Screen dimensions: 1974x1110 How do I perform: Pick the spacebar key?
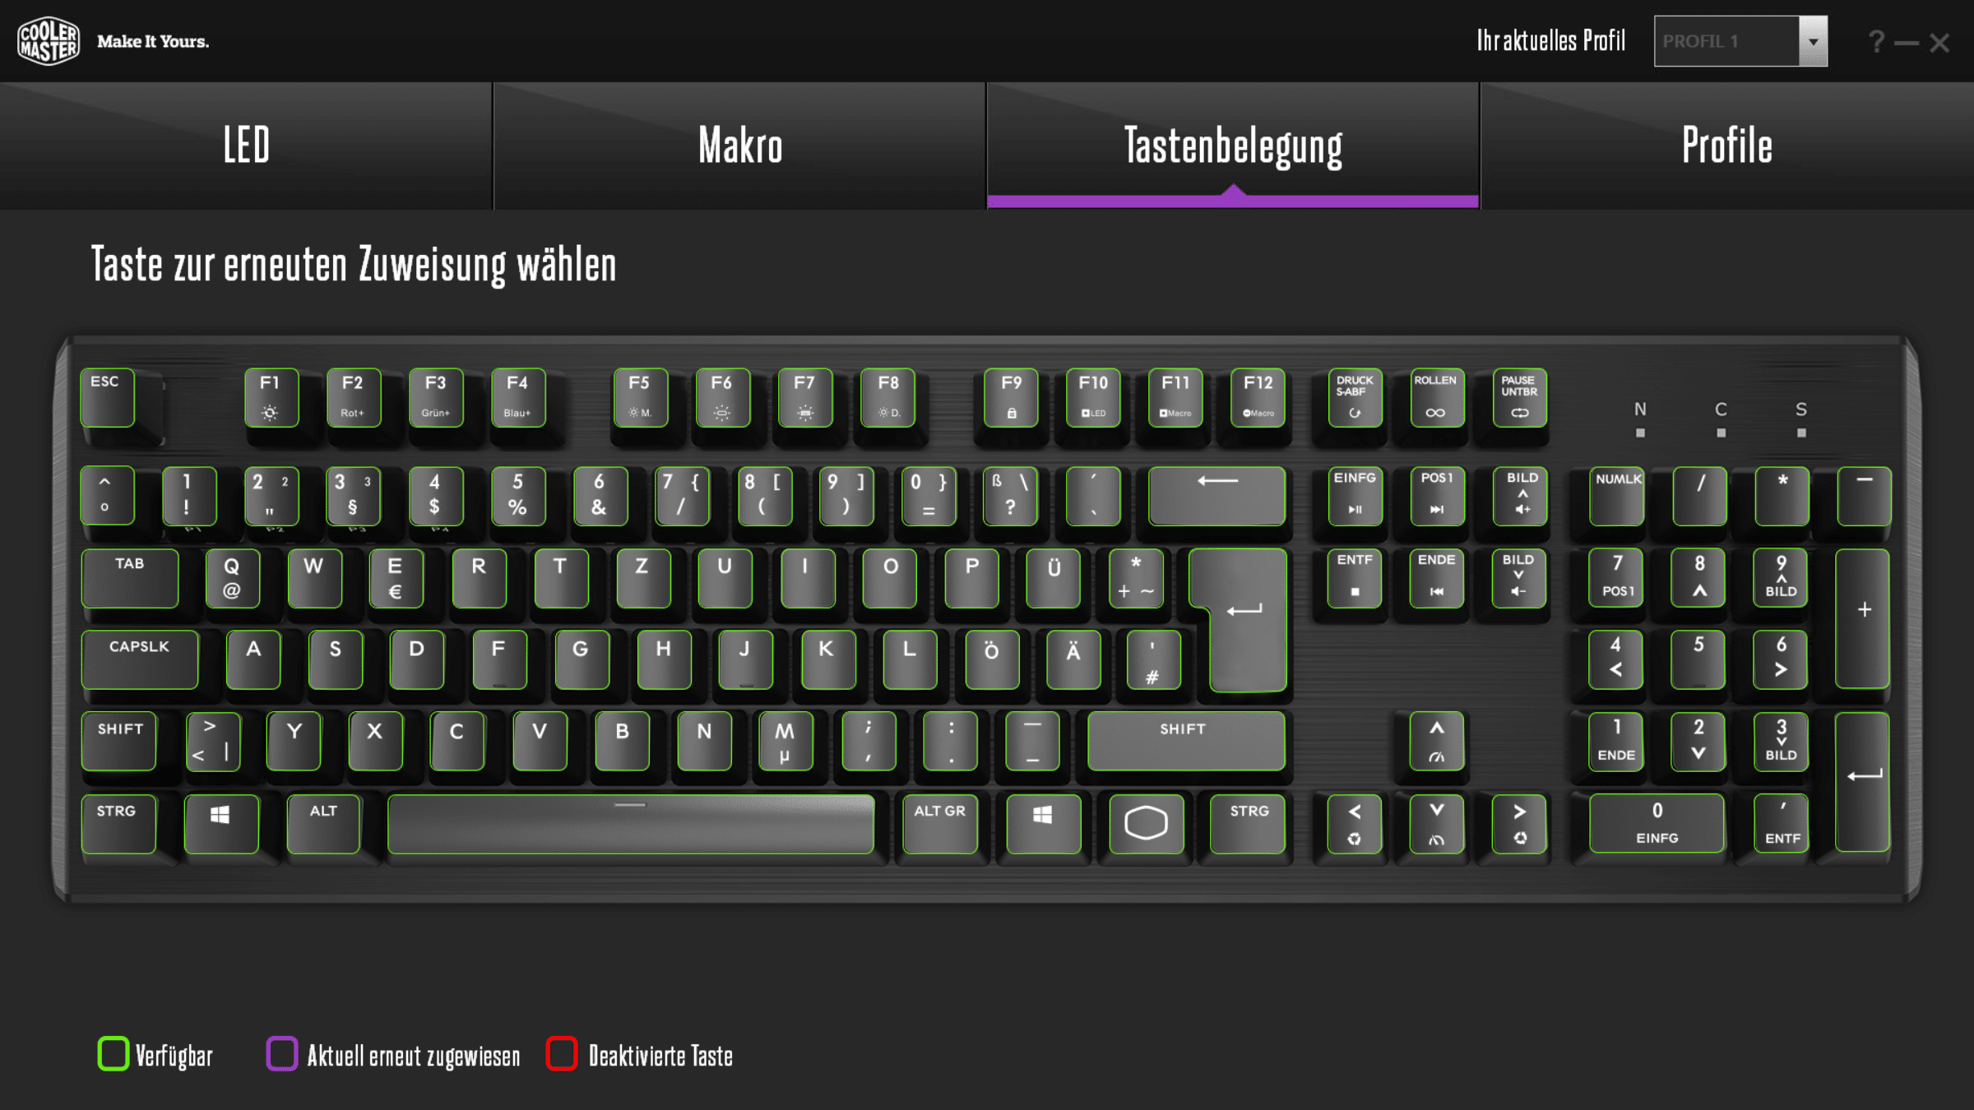(630, 823)
